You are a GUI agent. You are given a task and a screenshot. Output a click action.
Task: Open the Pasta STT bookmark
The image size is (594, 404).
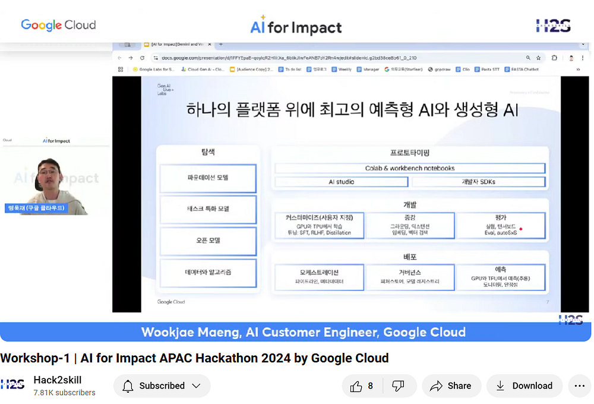487,70
